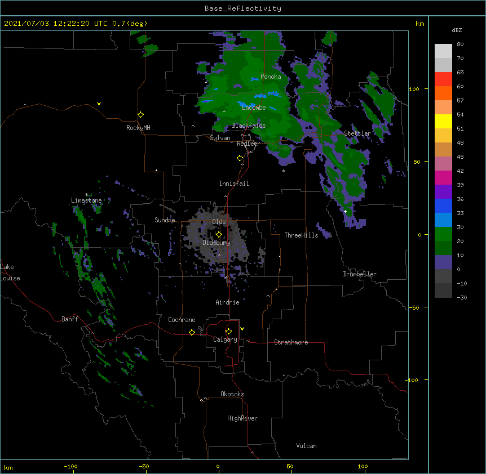Click the RedDeer city label
The width and height of the screenshot is (486, 474).
(x=248, y=144)
